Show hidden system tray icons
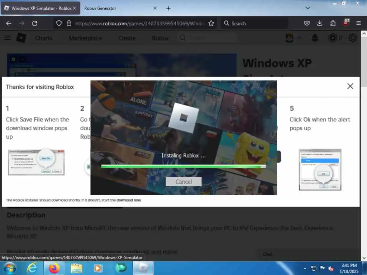 [305, 269]
